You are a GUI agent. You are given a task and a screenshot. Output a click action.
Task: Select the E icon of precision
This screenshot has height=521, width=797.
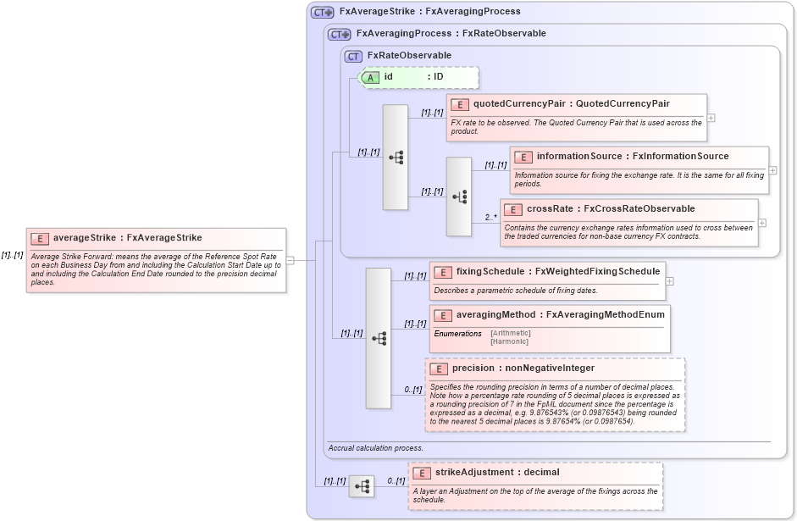pos(439,369)
